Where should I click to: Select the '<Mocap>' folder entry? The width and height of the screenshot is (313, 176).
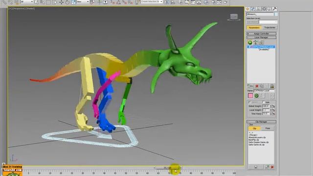(253, 135)
